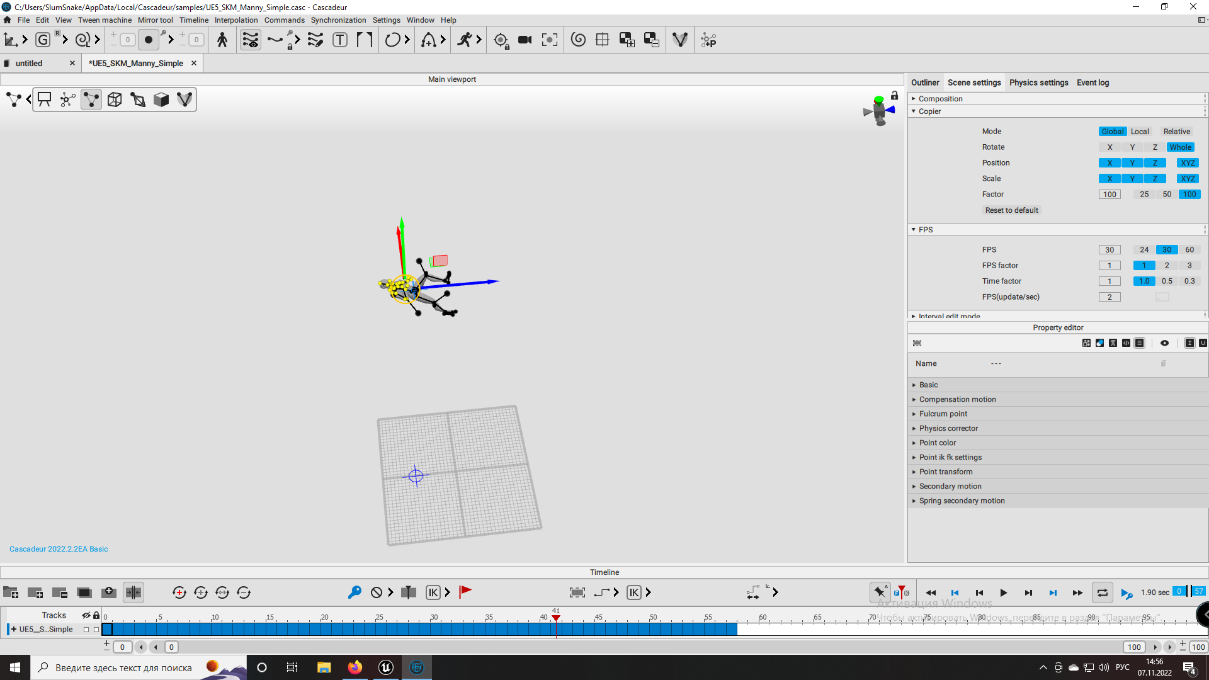Select the wireframe cube view mode icon
Screen dimensions: 1209x680
pyautogui.click(x=115, y=99)
